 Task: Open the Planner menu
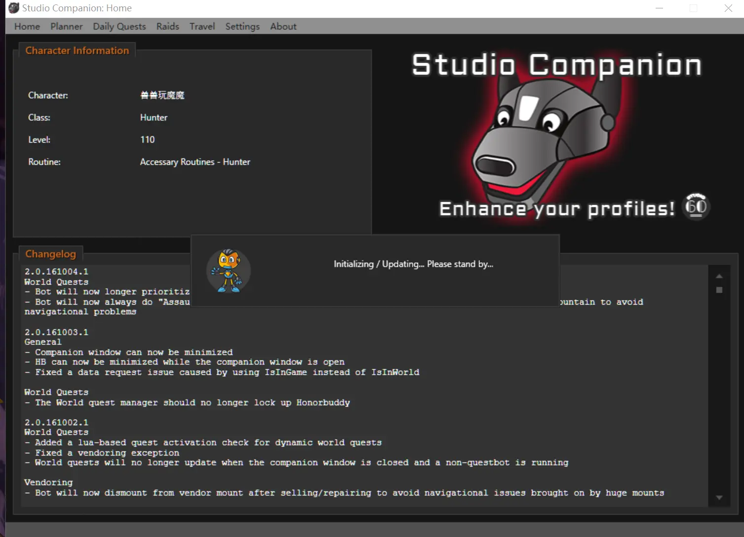[x=67, y=27]
